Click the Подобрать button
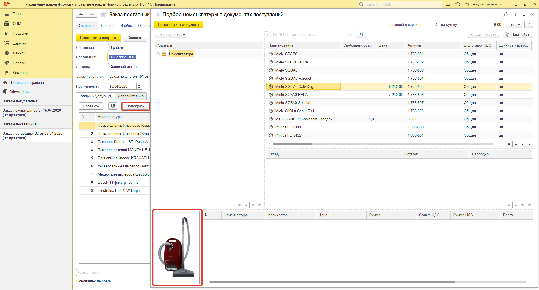This screenshot has width=539, height=290. coord(135,106)
